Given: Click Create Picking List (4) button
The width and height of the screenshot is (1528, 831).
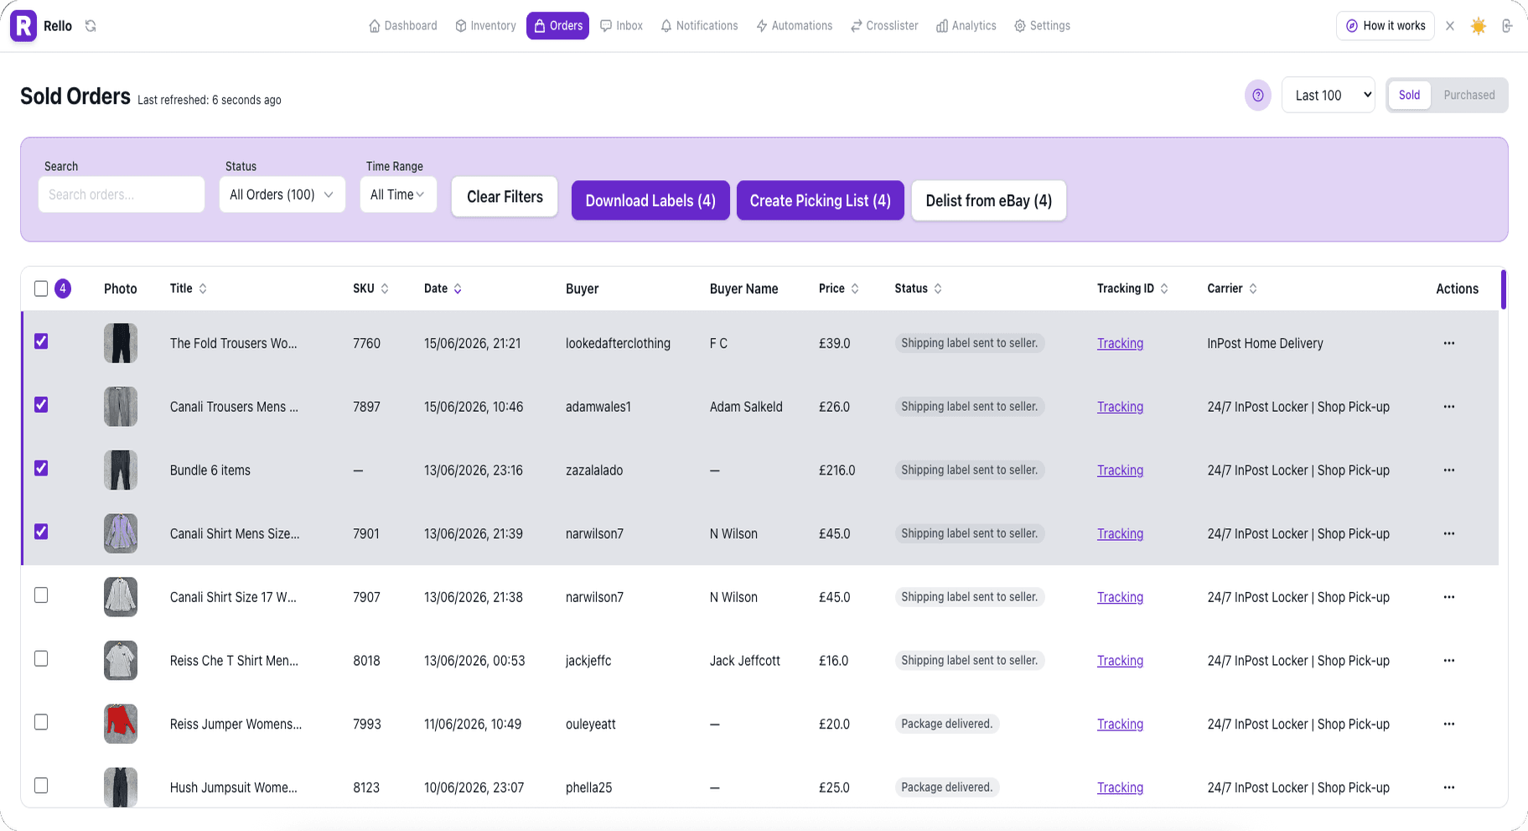Looking at the screenshot, I should 821,200.
